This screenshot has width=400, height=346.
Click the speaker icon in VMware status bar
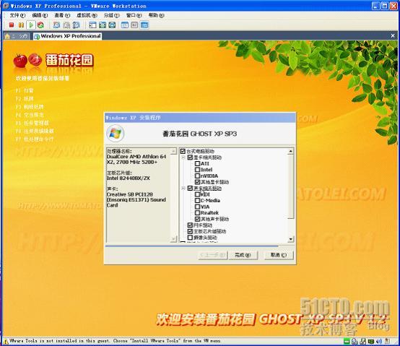pos(379,341)
